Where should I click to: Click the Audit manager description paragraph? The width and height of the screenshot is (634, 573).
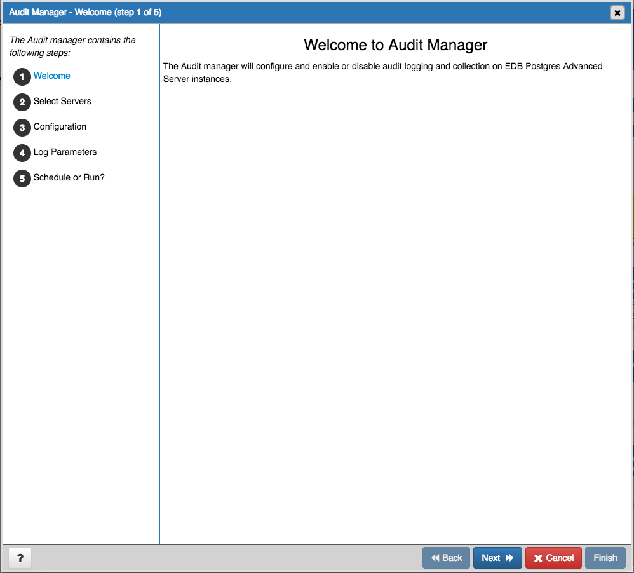(x=382, y=72)
